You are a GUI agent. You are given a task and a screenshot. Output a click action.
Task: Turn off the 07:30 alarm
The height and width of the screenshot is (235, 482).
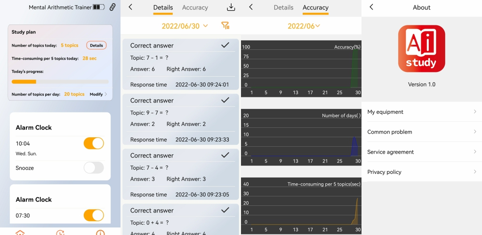(x=94, y=215)
